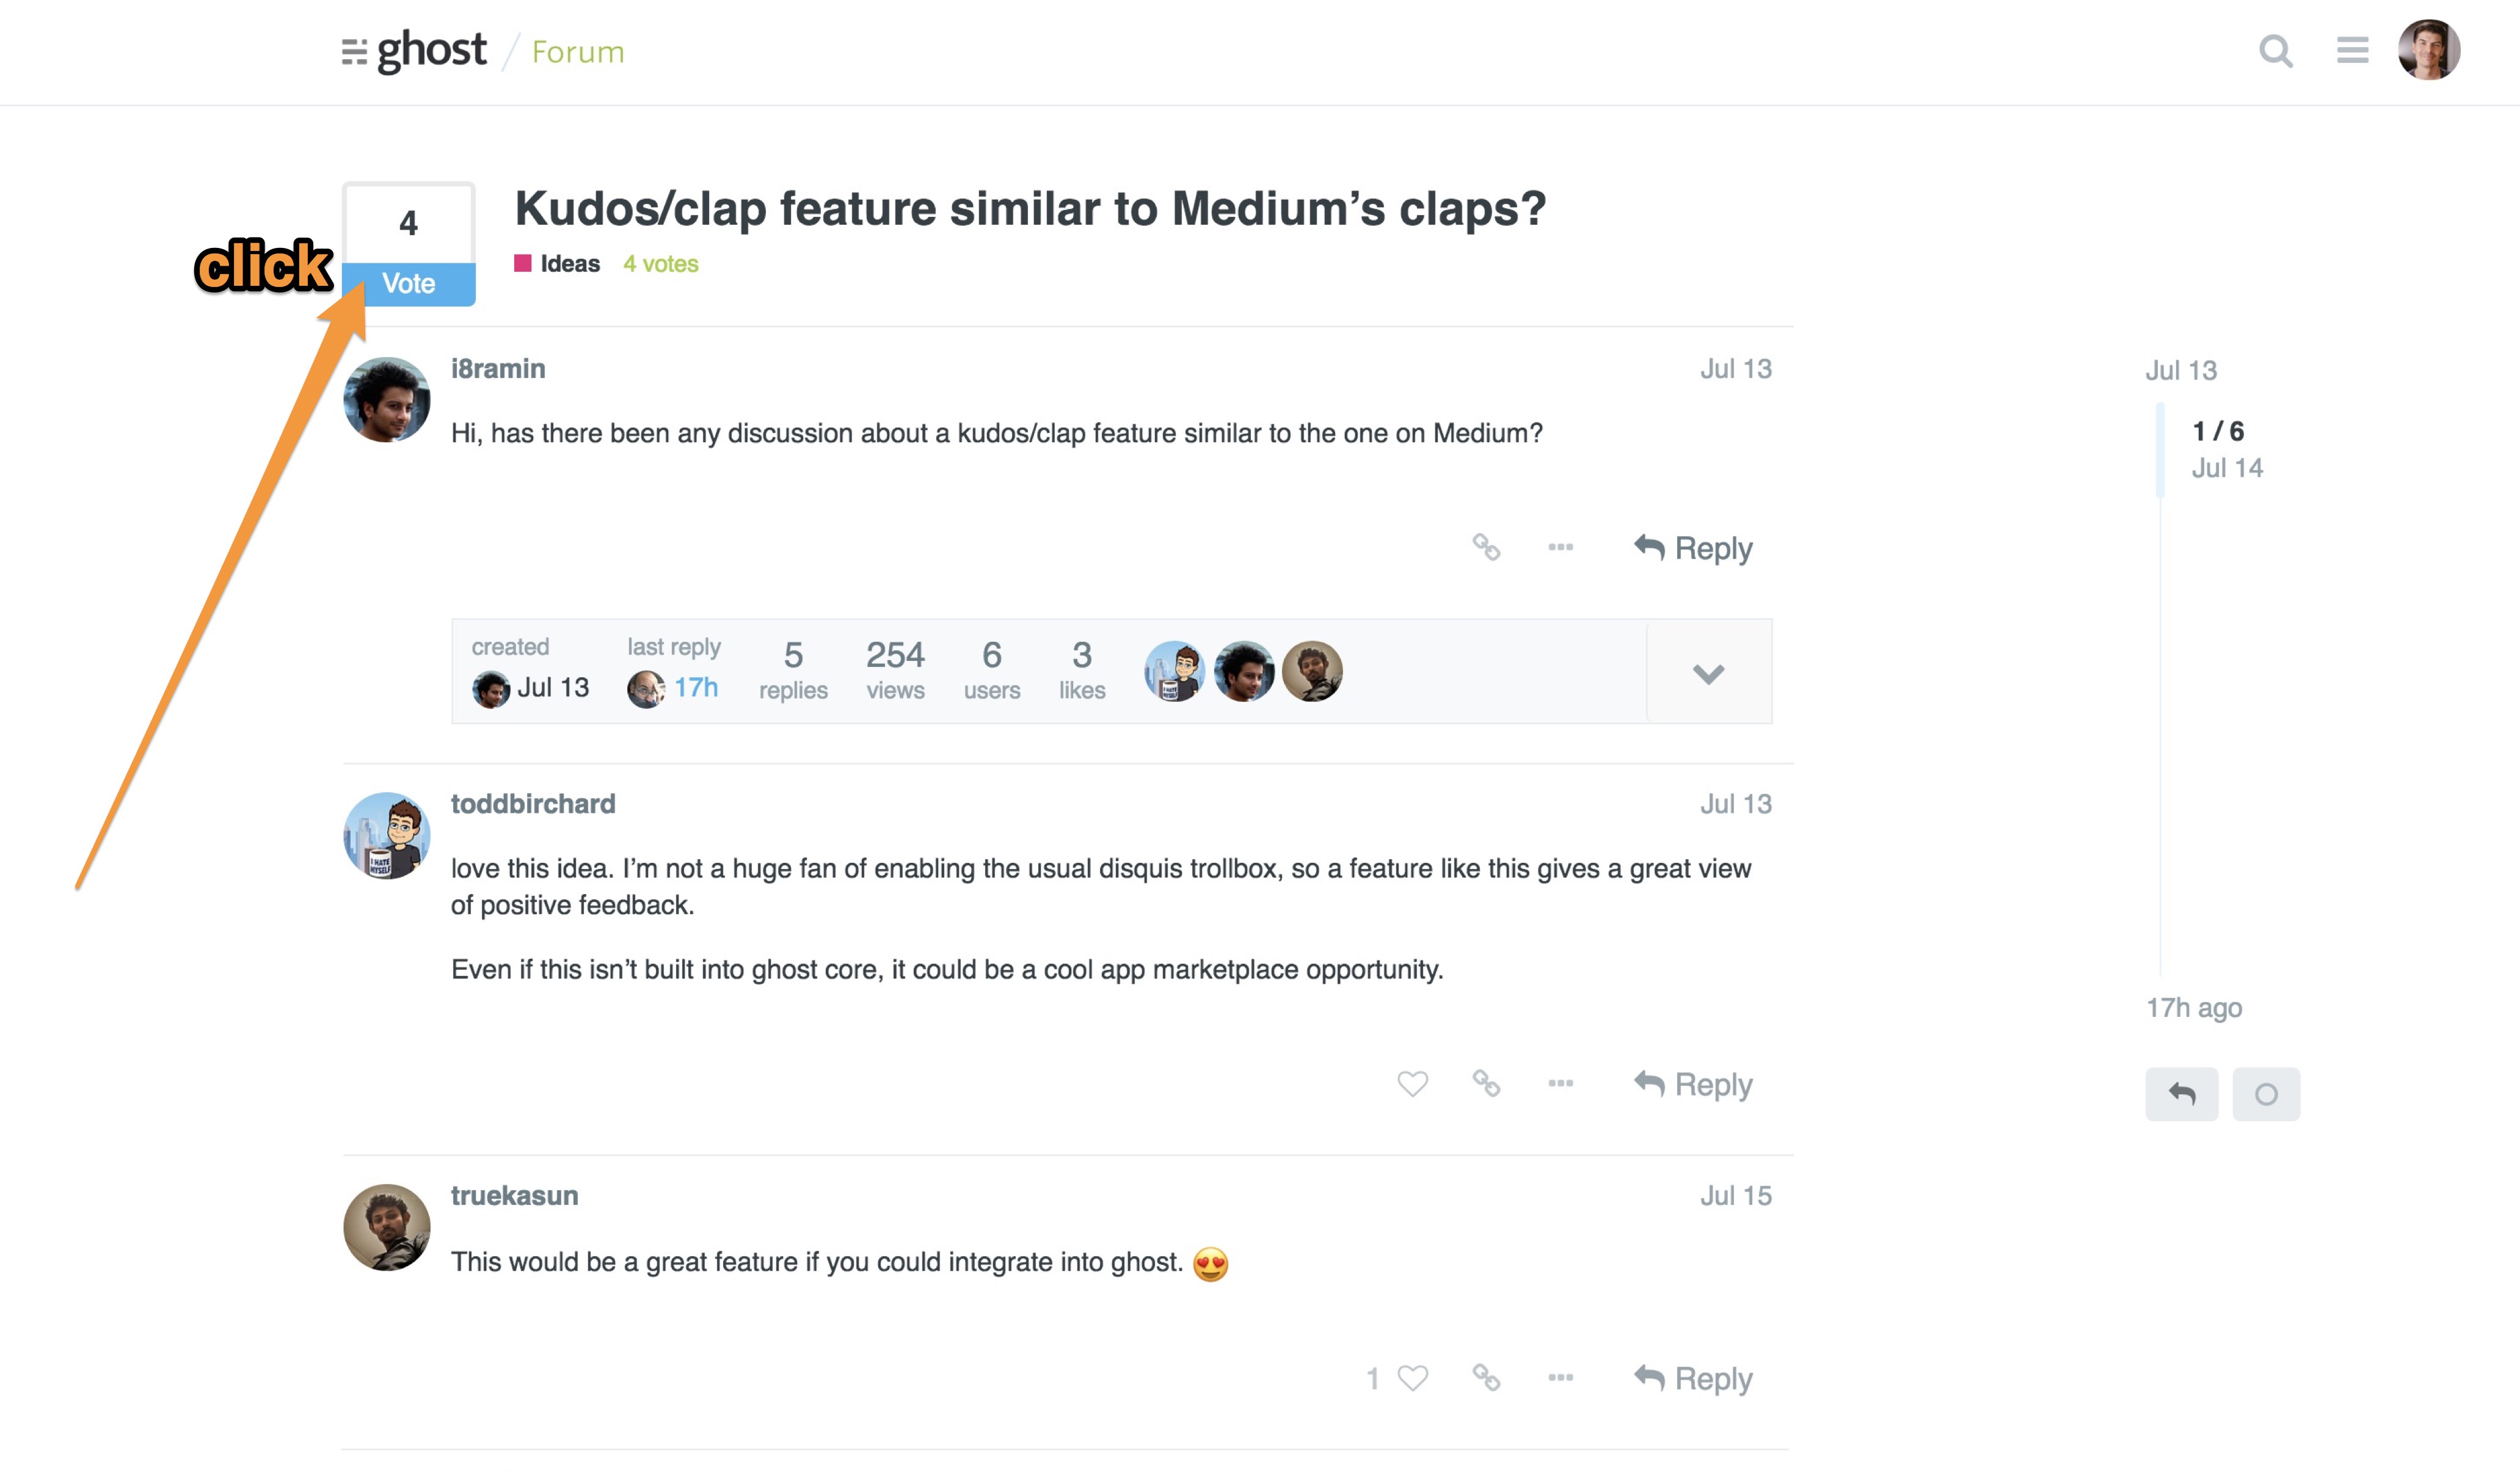
Task: Click the pink Ideas category color square
Action: pyautogui.click(x=522, y=263)
